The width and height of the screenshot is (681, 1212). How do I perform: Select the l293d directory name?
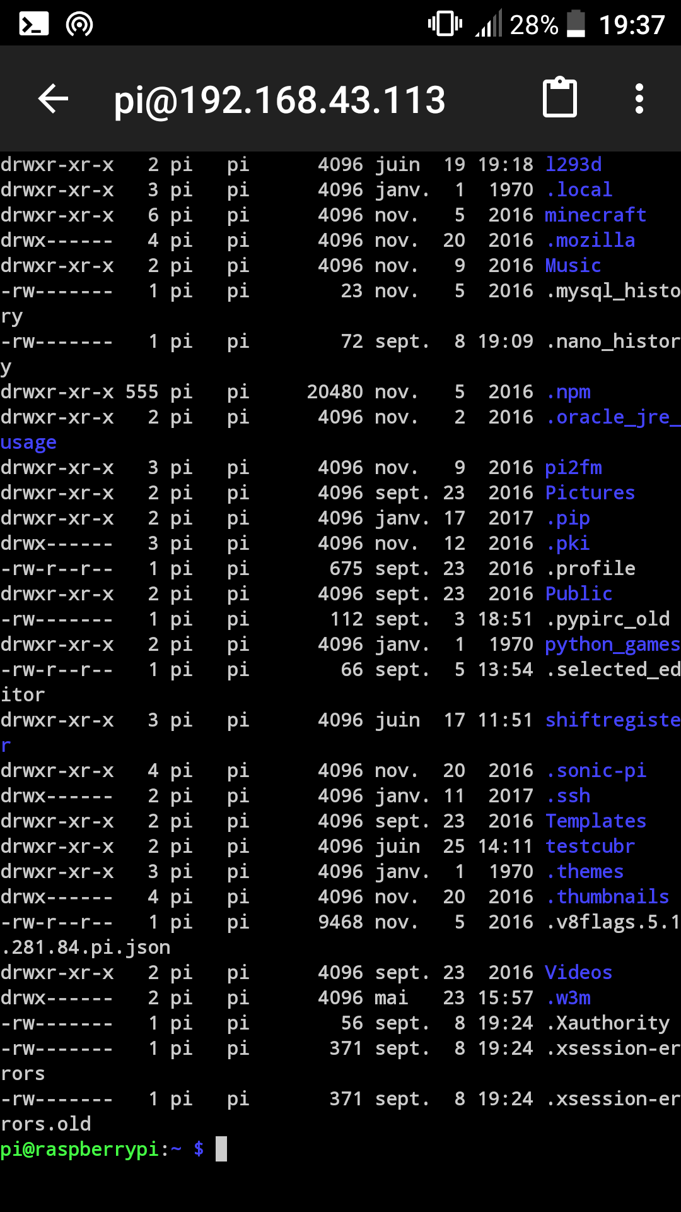pyautogui.click(x=573, y=165)
